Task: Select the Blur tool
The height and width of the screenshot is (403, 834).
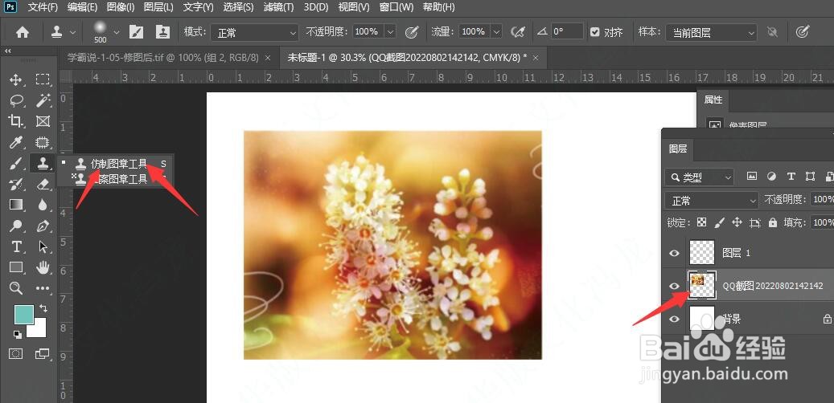Action: tap(43, 205)
